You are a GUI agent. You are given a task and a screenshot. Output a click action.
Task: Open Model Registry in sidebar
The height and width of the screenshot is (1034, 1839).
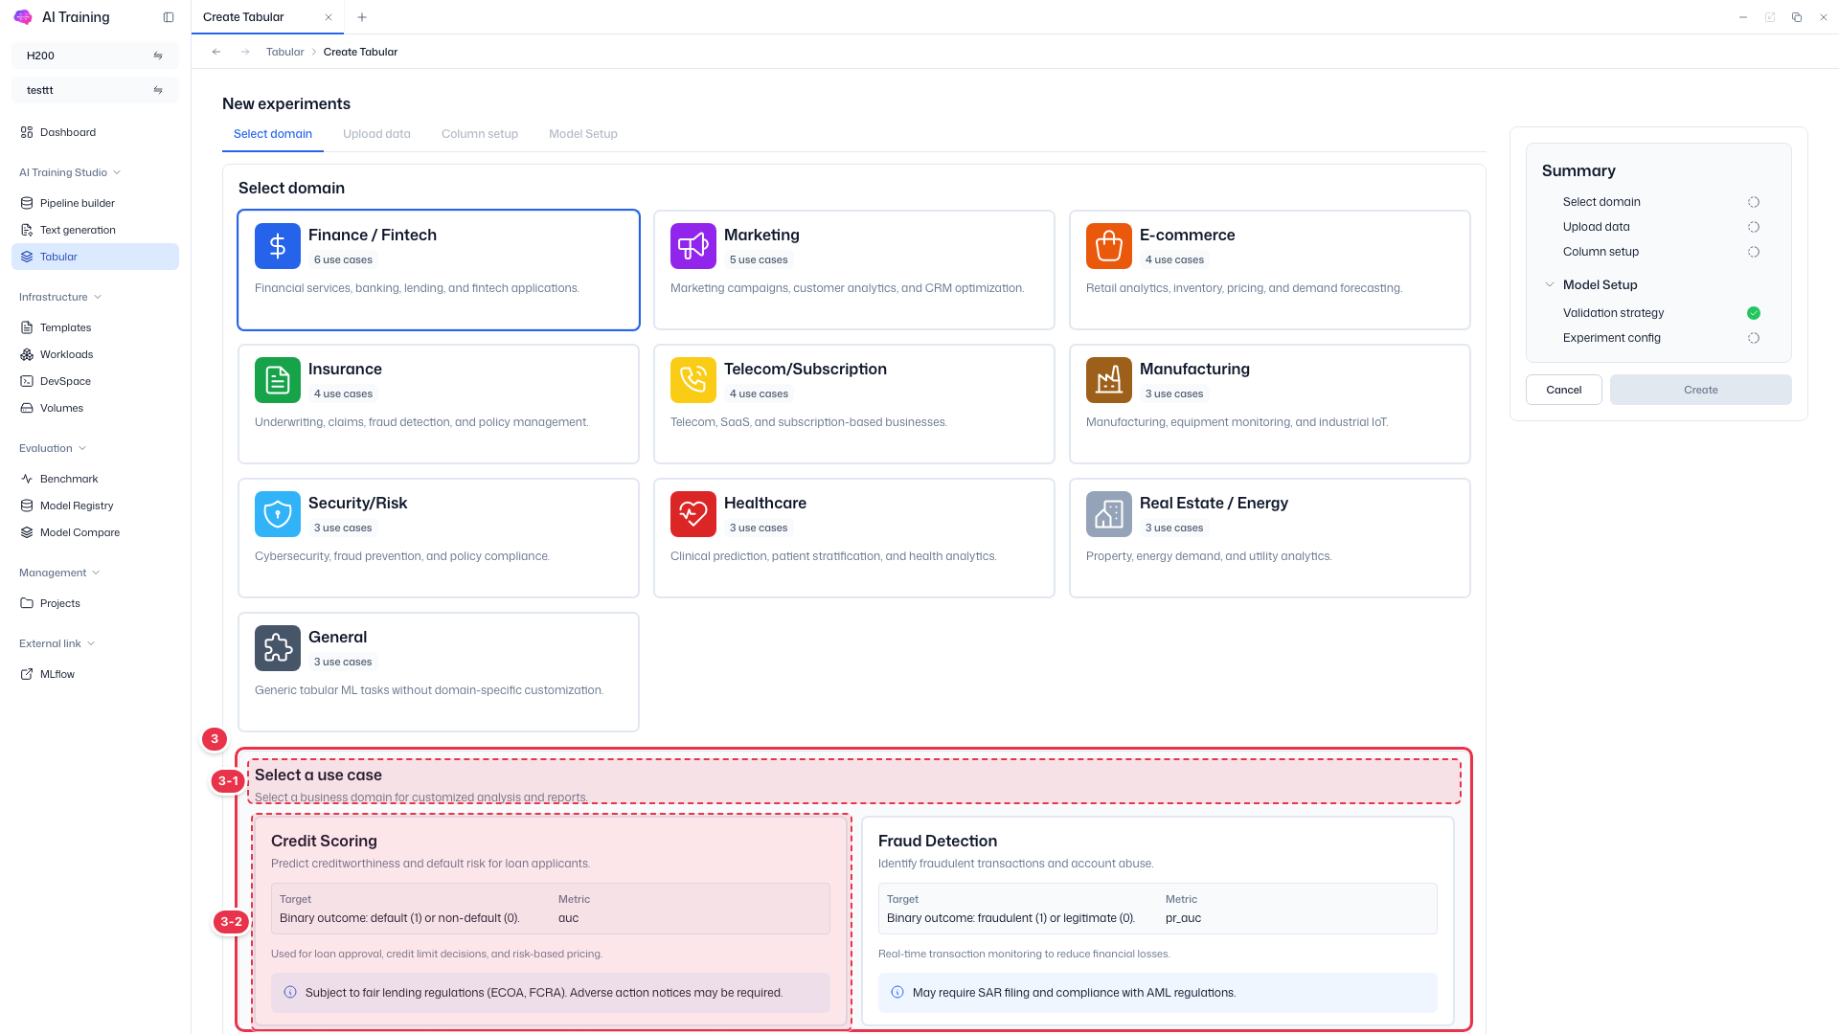pyautogui.click(x=95, y=506)
